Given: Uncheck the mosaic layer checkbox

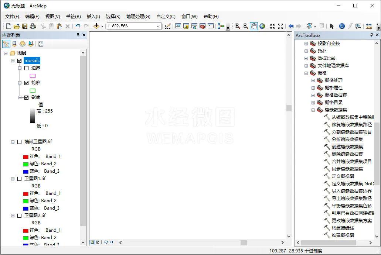Looking at the screenshot, I should point(20,61).
